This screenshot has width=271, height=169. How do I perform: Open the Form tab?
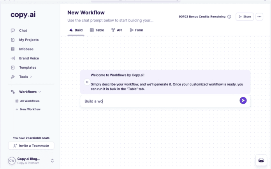tap(136, 30)
